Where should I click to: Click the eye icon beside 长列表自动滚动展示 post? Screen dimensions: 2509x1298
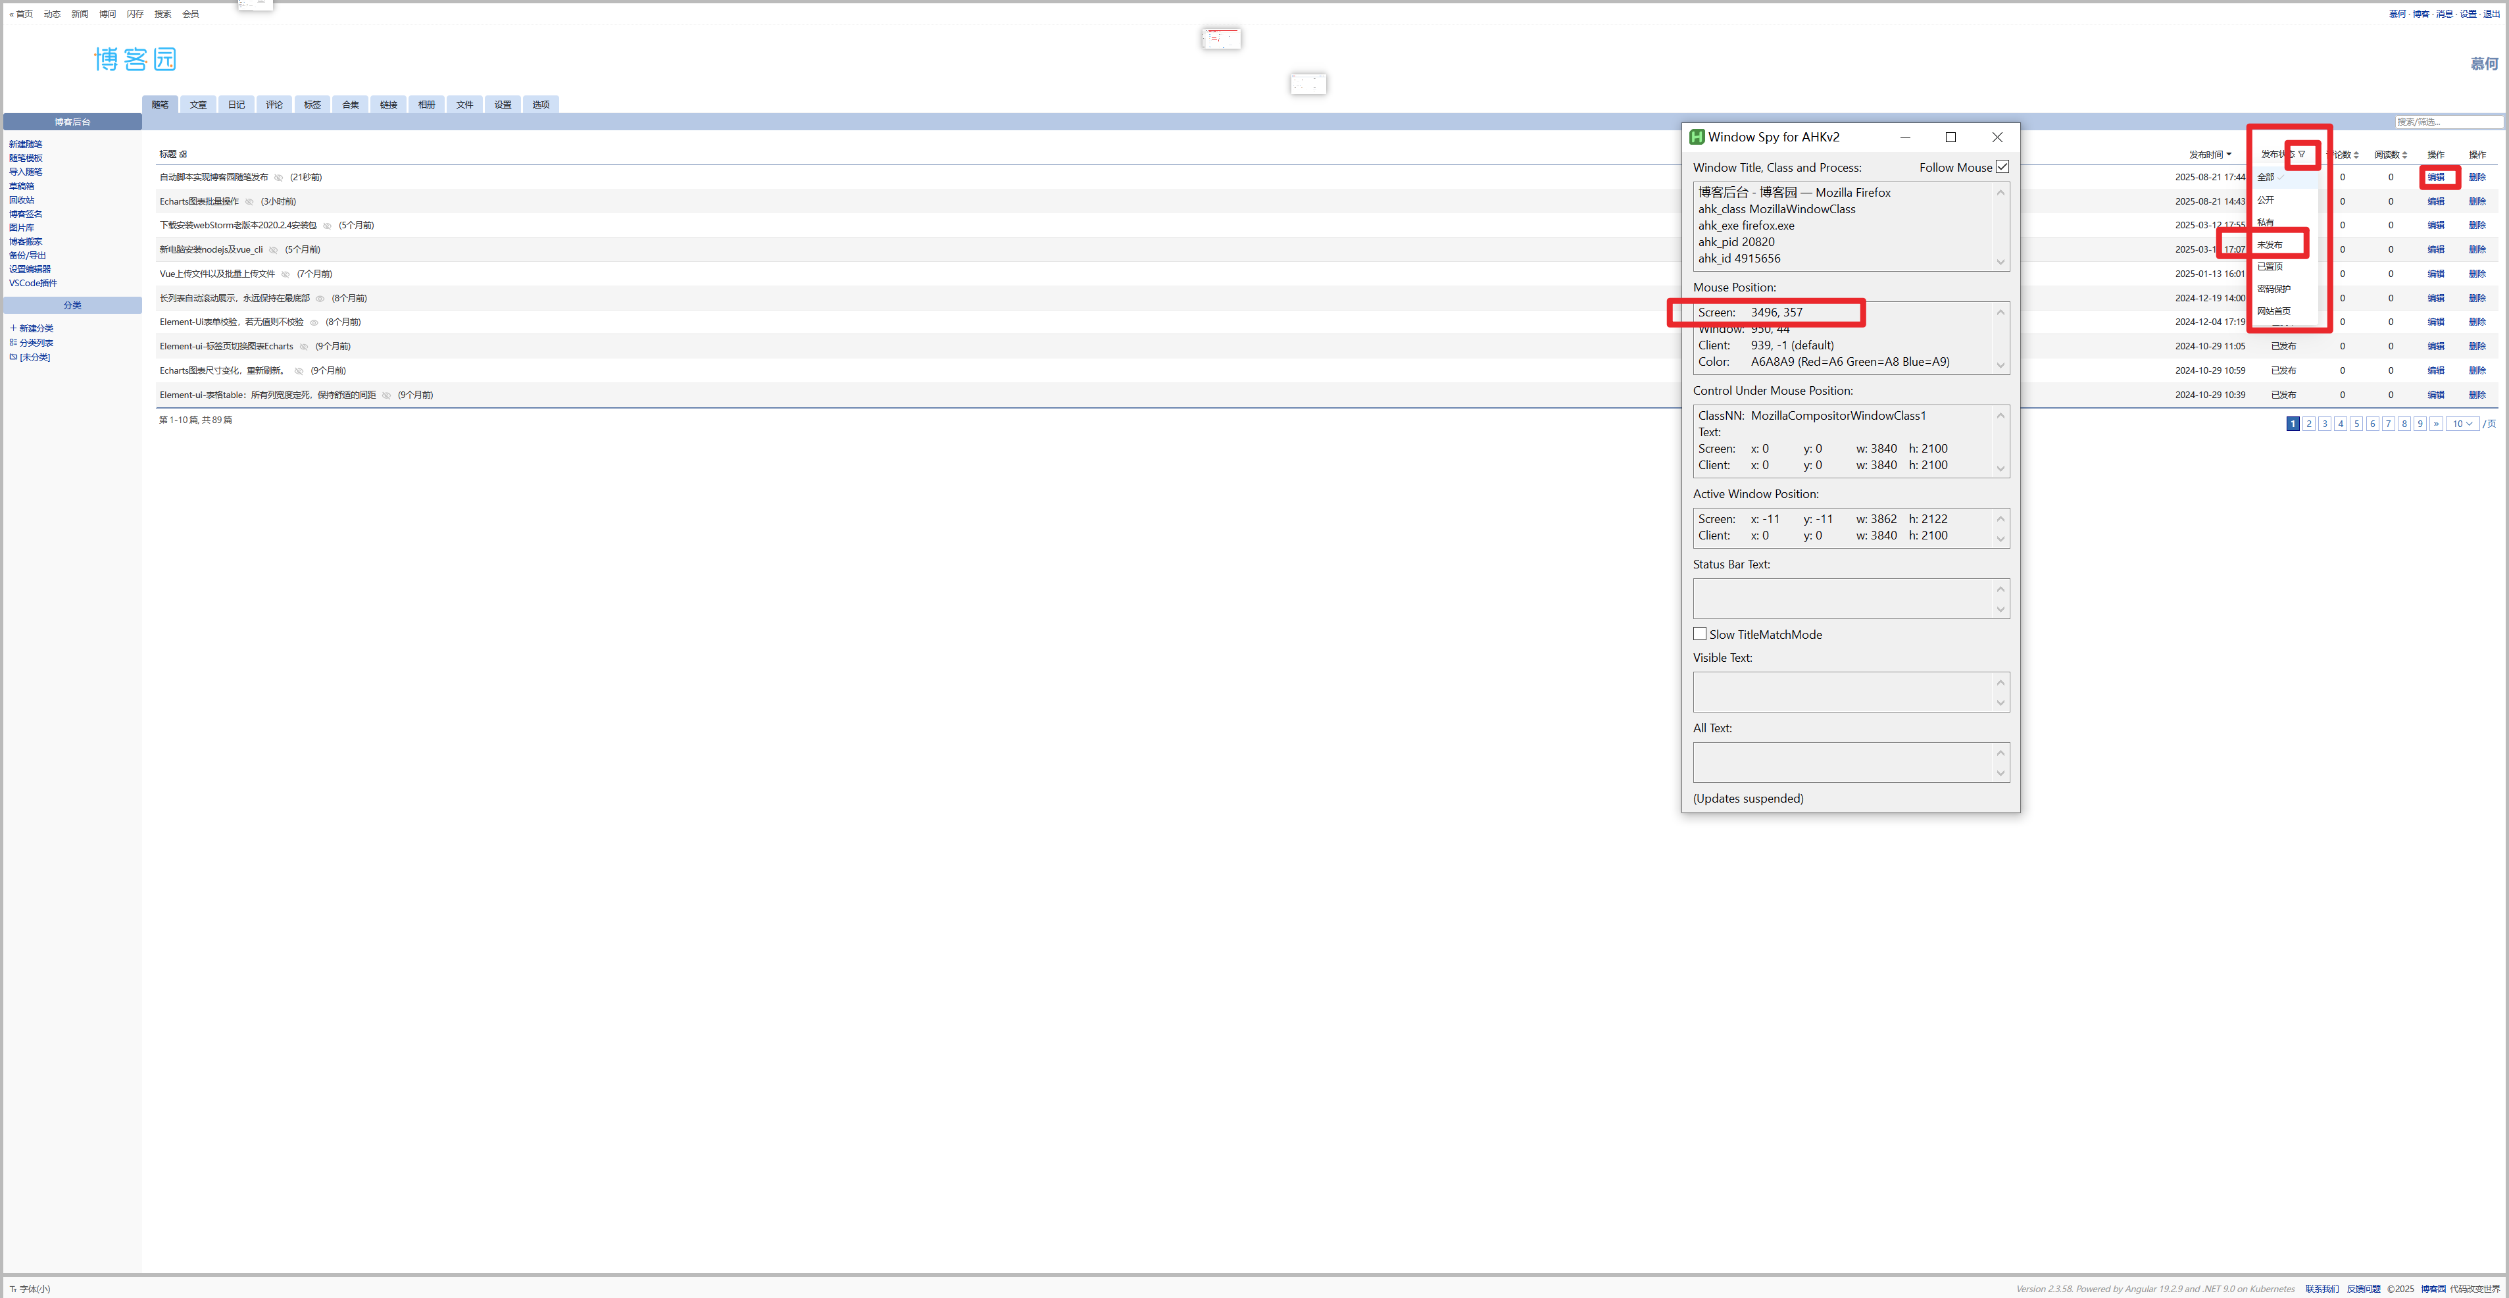point(320,299)
